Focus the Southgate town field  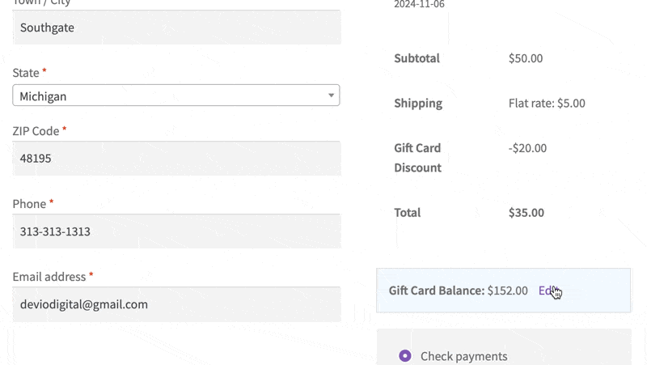tap(176, 28)
